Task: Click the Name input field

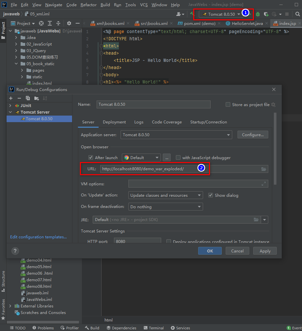Action: pos(154,104)
